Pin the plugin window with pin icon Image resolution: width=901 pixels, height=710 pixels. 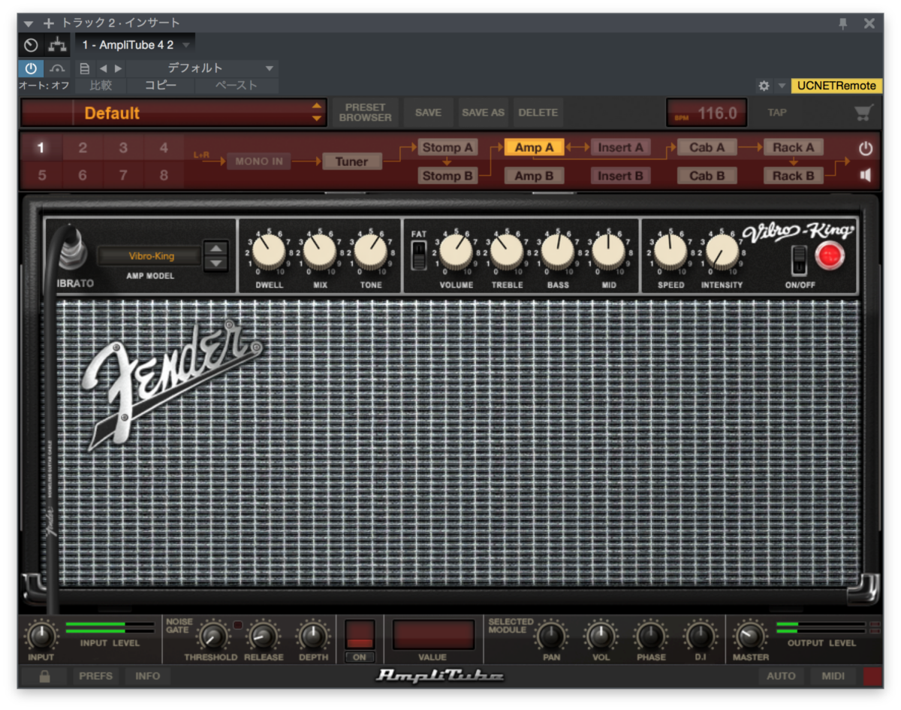pos(843,23)
